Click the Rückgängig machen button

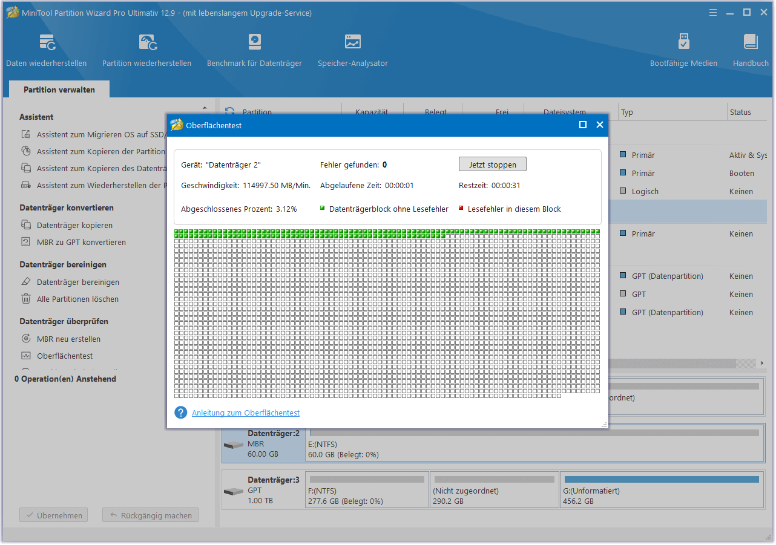[151, 515]
